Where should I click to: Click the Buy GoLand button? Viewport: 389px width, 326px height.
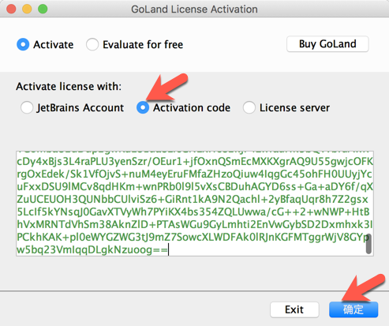pos(327,44)
